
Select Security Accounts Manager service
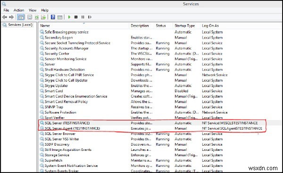point(67,48)
